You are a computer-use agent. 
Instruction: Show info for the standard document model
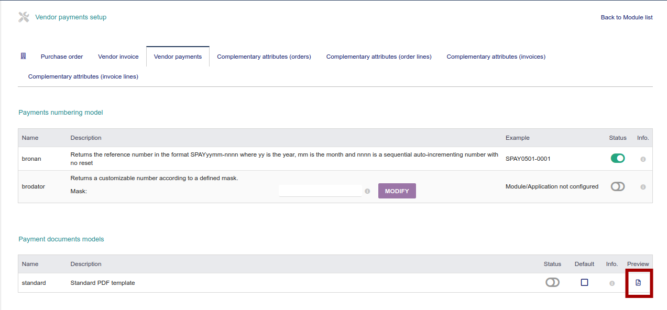[611, 282]
